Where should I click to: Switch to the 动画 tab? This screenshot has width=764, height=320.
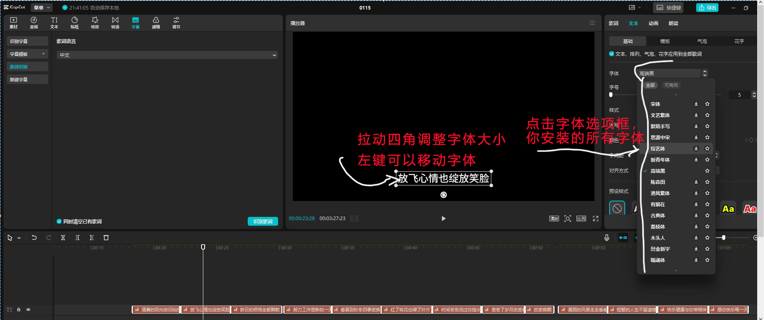tap(653, 23)
